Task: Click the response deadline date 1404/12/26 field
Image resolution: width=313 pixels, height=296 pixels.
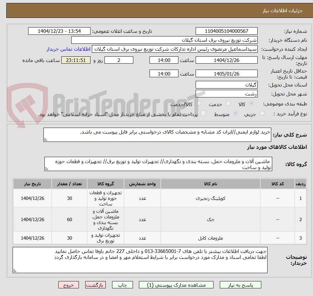Action: (x=226, y=60)
